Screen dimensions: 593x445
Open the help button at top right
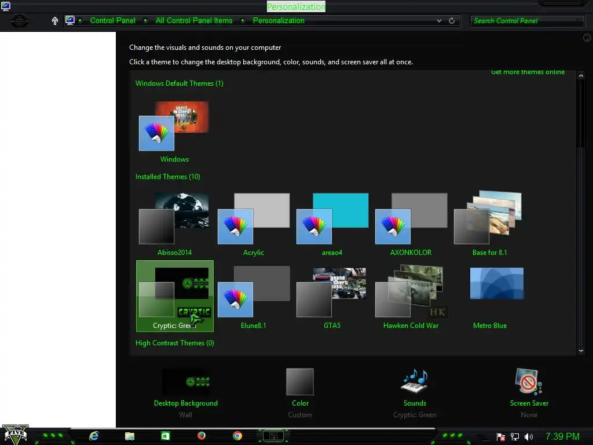587,38
